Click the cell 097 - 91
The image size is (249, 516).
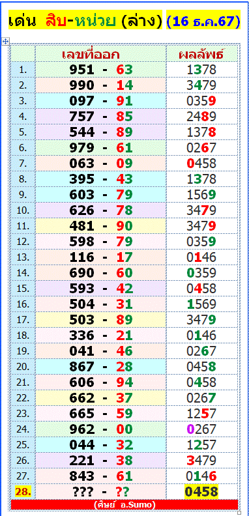[100, 101]
